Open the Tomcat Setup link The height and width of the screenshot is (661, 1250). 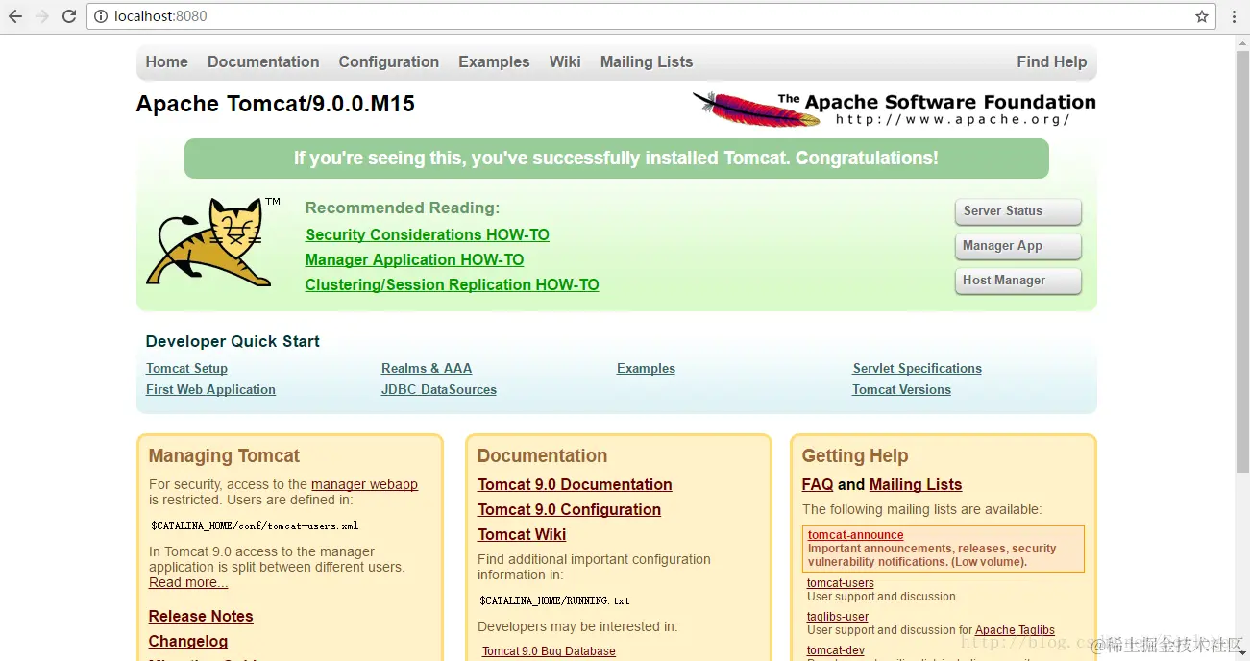(186, 368)
